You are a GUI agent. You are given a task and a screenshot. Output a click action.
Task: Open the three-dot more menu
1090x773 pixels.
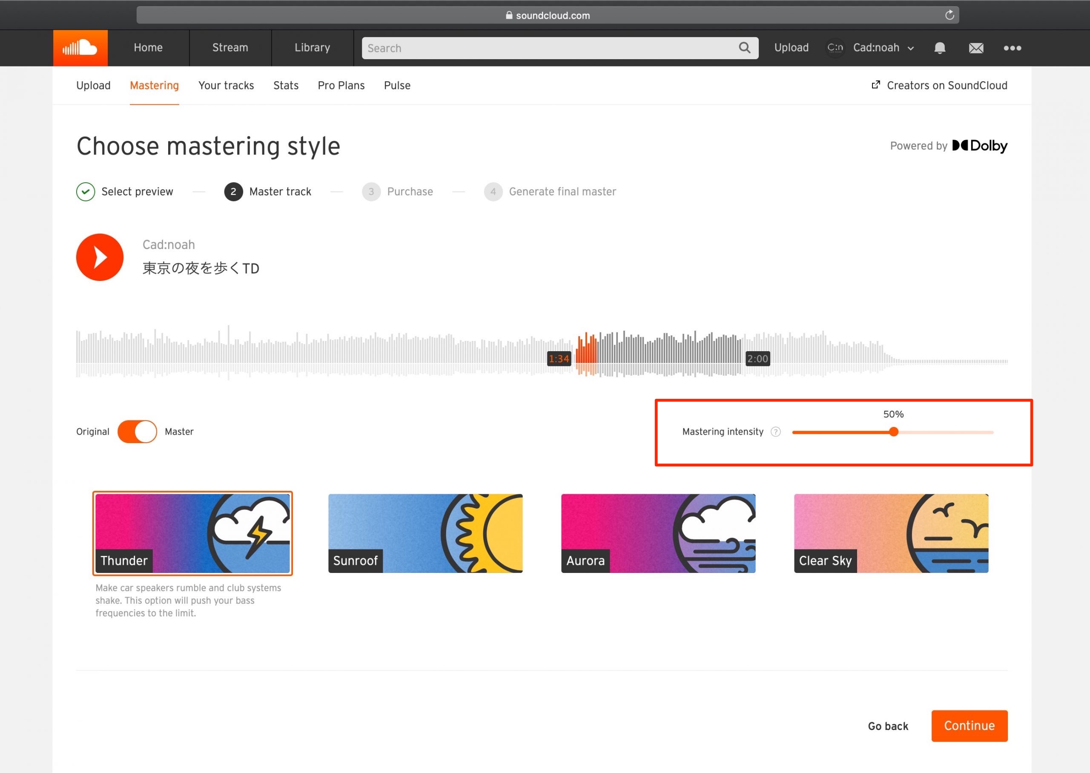click(1012, 48)
